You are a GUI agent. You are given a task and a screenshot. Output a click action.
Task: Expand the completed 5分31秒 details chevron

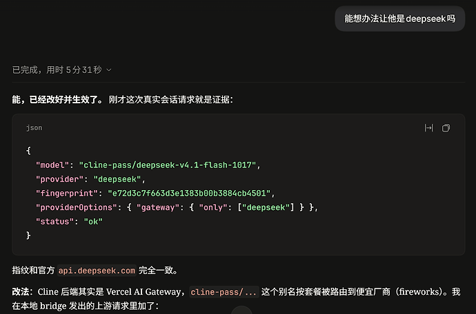pos(109,70)
